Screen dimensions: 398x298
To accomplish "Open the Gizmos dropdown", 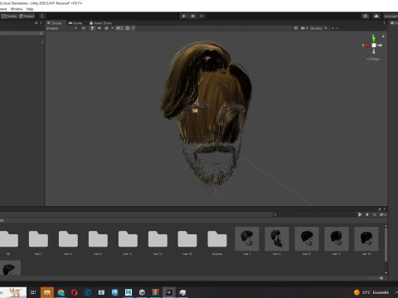I will 318,28.
